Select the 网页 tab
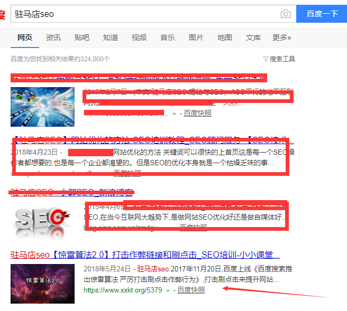 pos(25,37)
